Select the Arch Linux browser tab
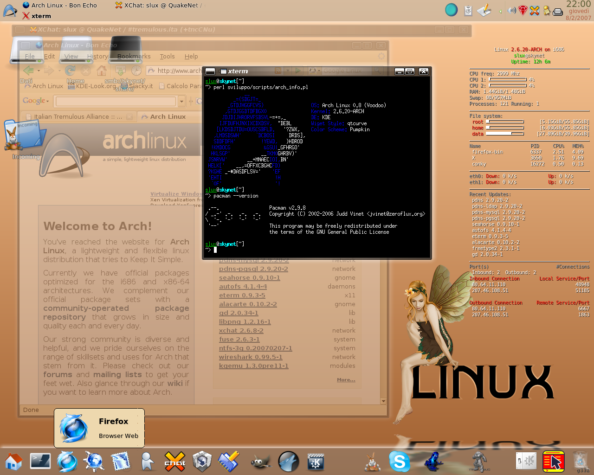The width and height of the screenshot is (594, 475). (168, 116)
